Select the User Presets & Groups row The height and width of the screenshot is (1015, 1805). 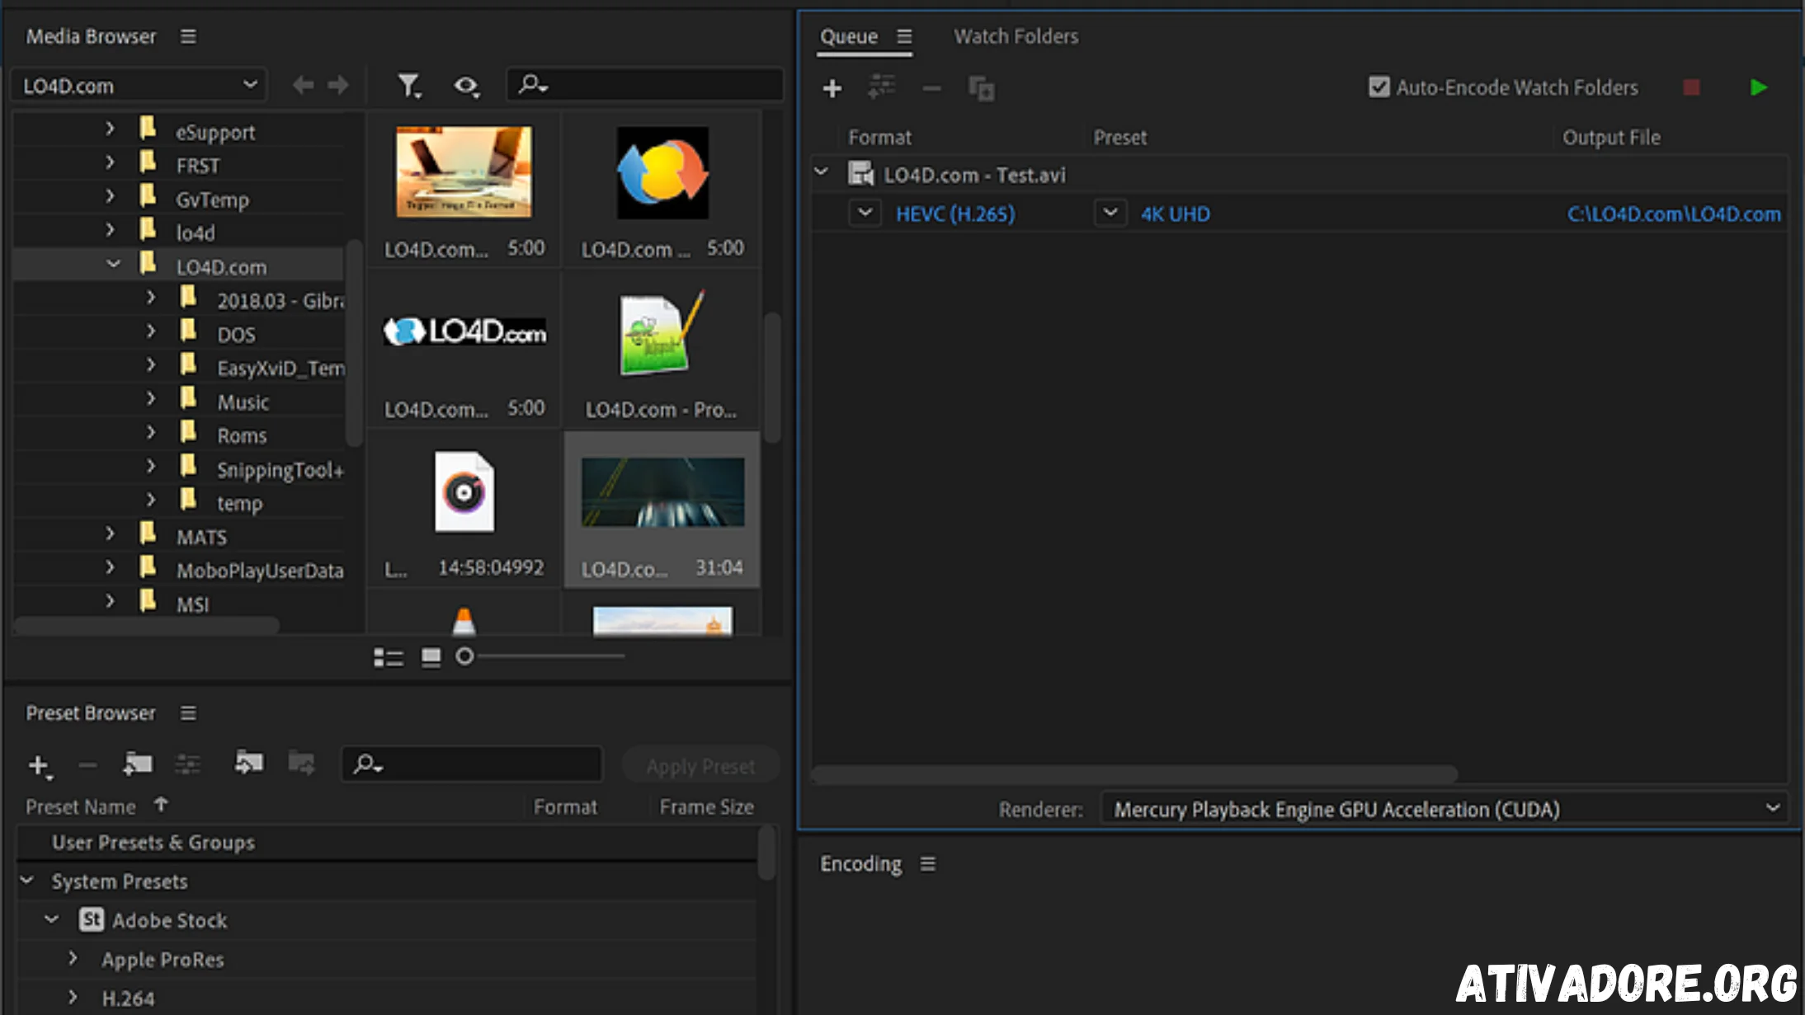[388, 842]
